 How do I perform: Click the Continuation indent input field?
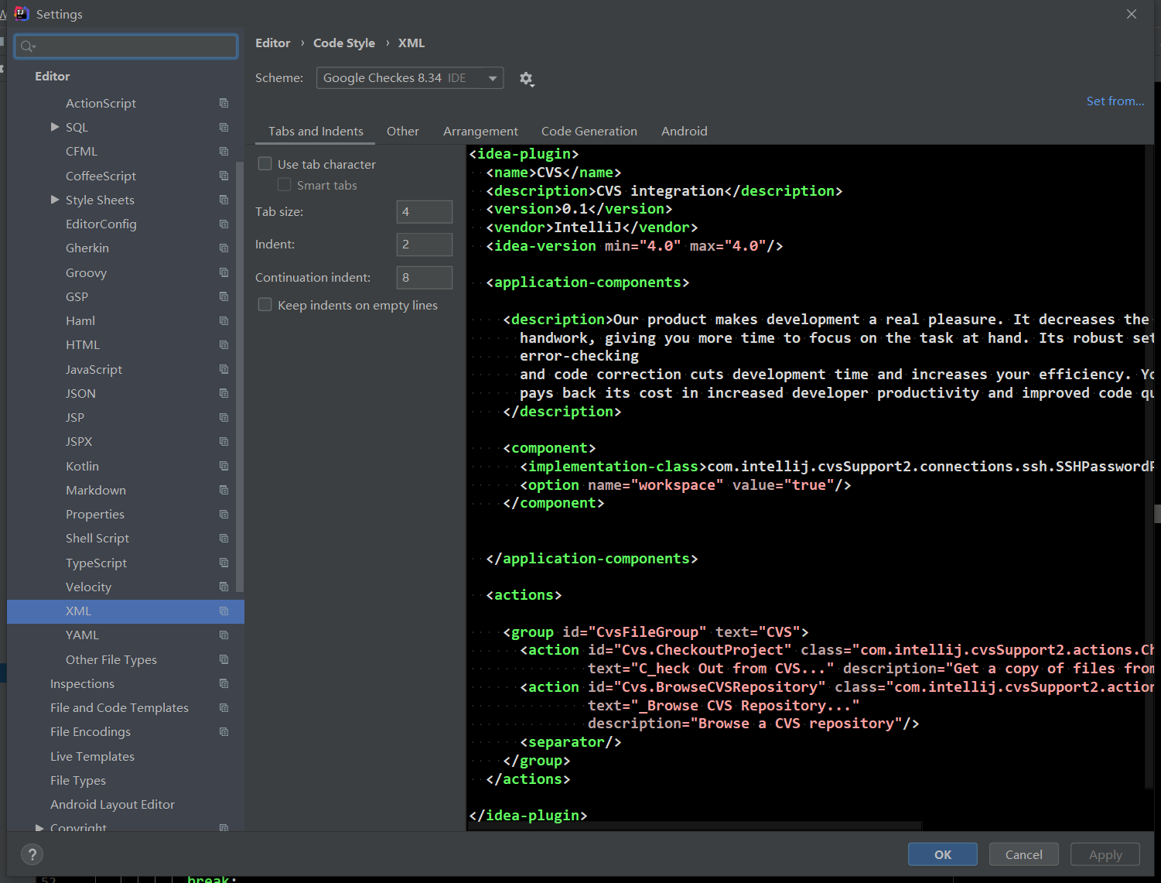425,277
